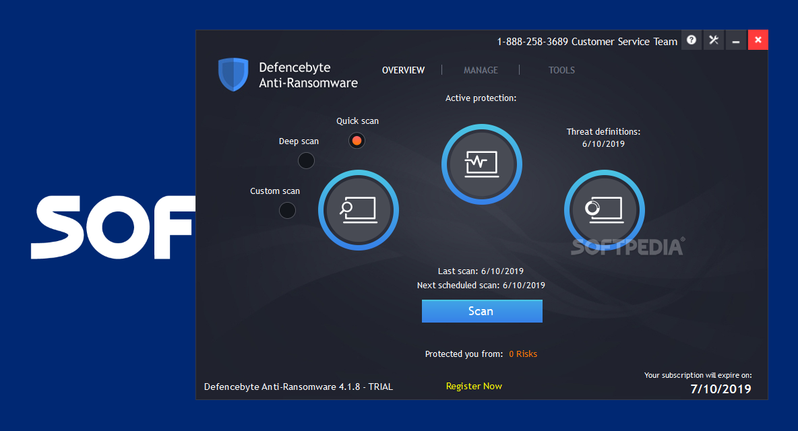
Task: Select the Quick scan radio button
Action: tap(357, 141)
